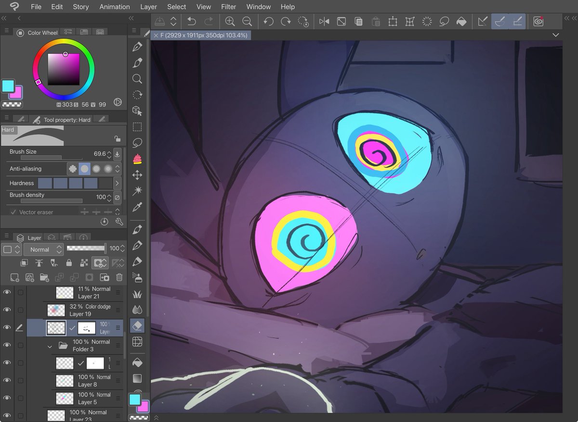Hide Layer 8 with its eye icon

(7, 380)
